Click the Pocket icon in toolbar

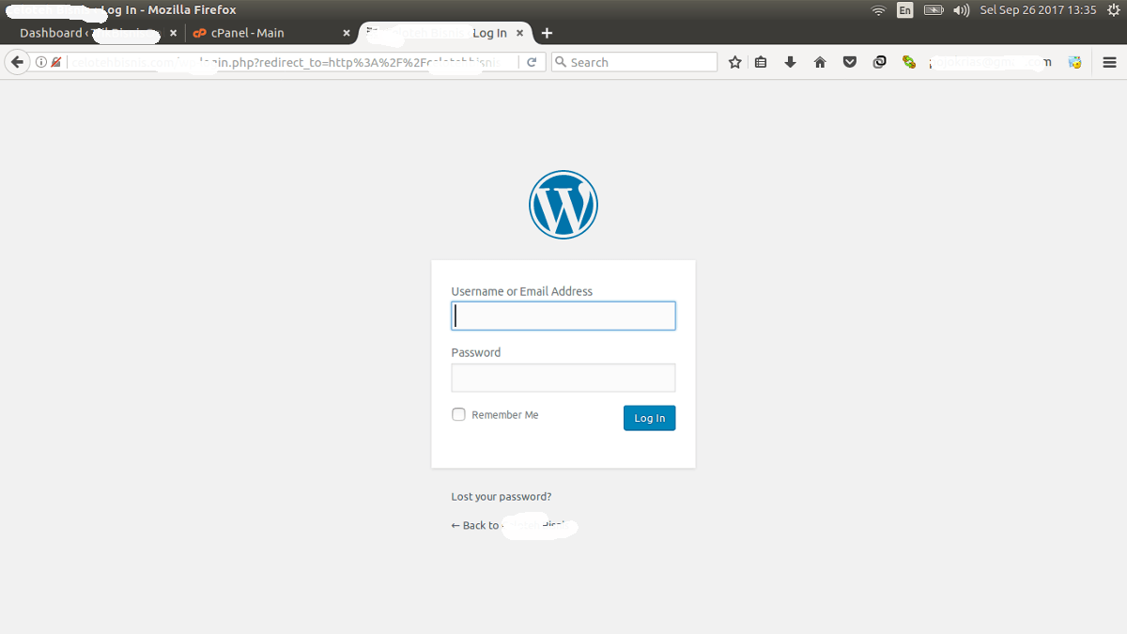click(849, 62)
